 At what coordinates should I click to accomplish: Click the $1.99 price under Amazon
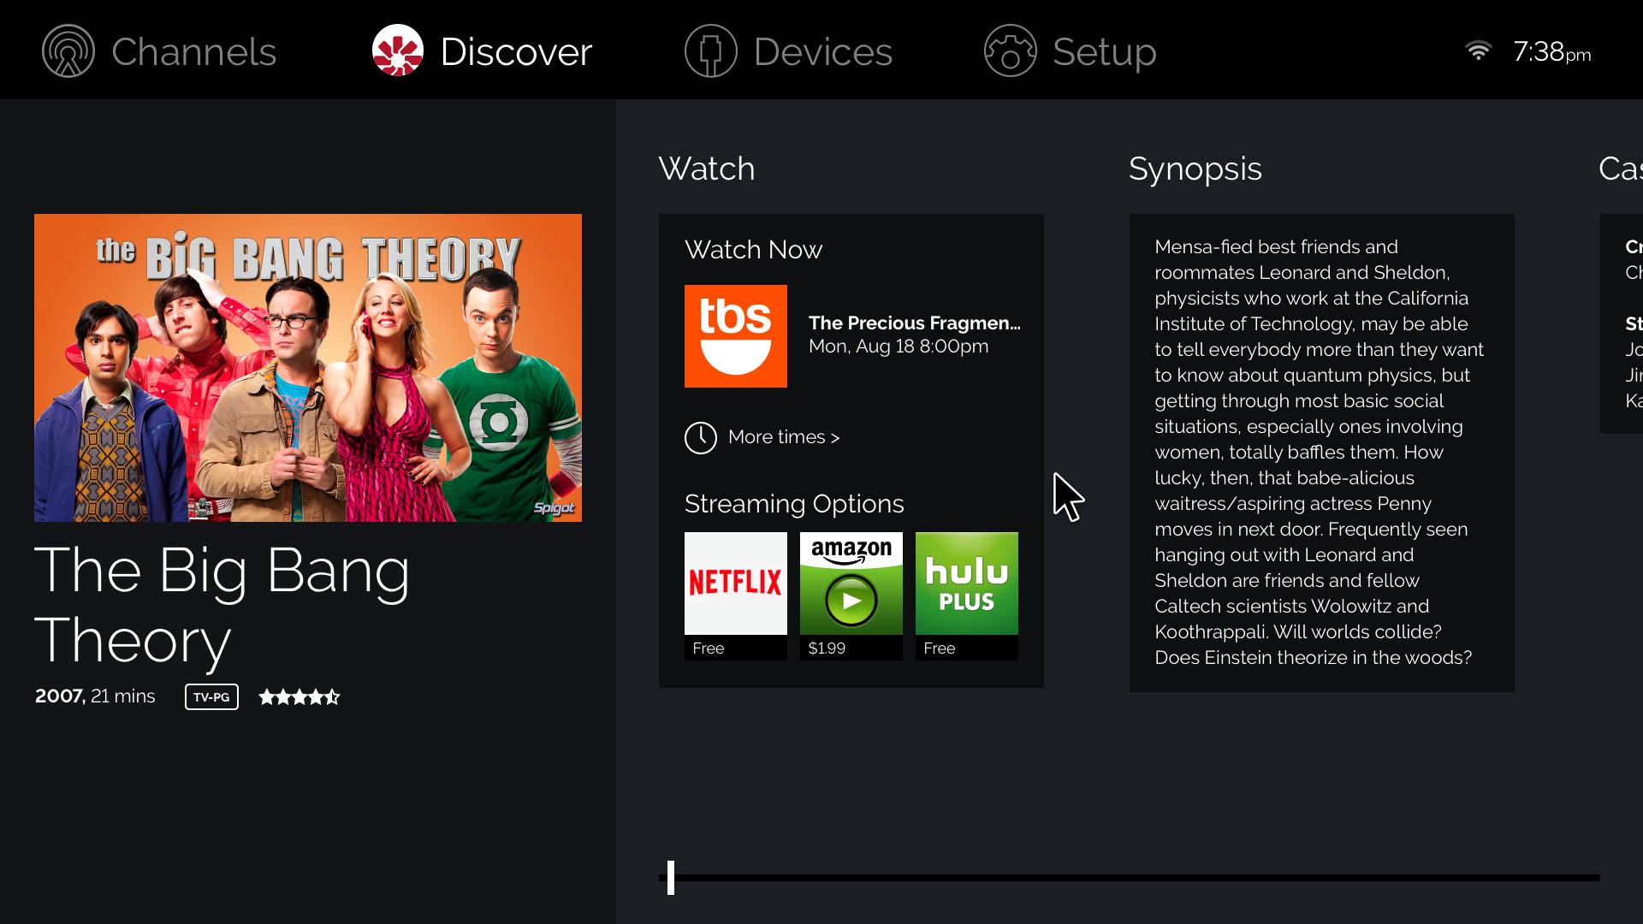827,649
